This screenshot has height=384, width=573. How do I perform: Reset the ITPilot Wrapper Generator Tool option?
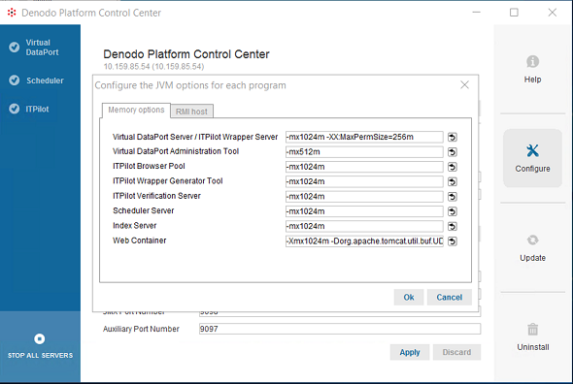[x=453, y=181]
